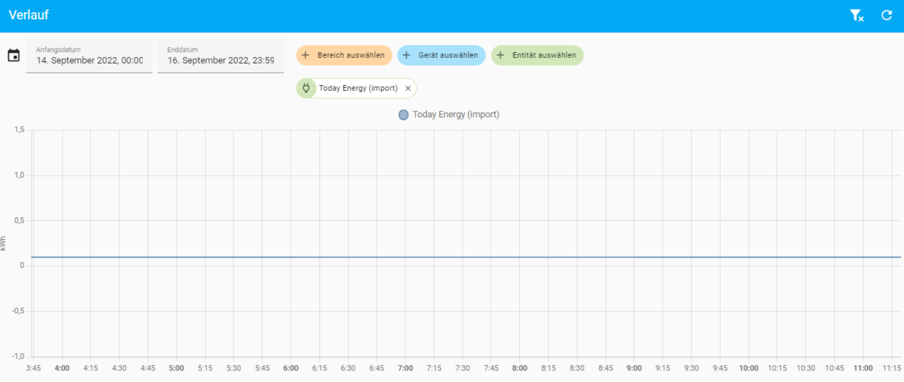Toggle the Today Energy (import) legend circle
The image size is (904, 382).
click(x=403, y=115)
